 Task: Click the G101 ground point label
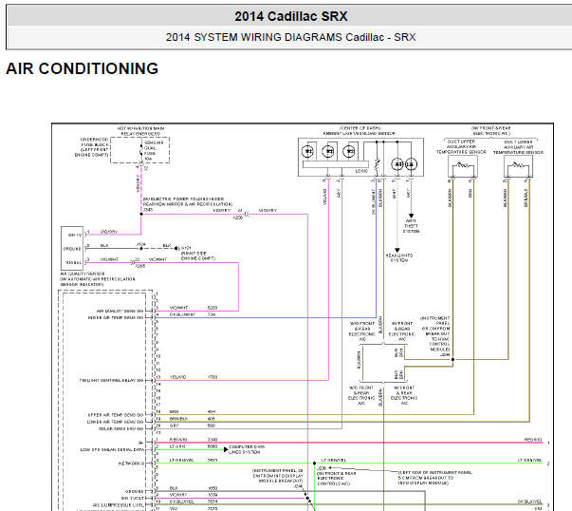click(x=186, y=248)
